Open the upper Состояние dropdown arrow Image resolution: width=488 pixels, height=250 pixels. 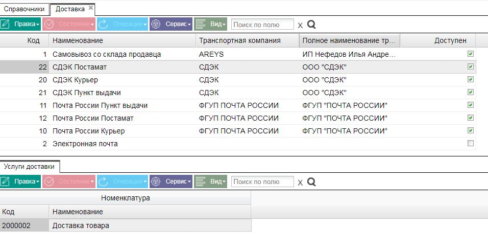point(92,25)
